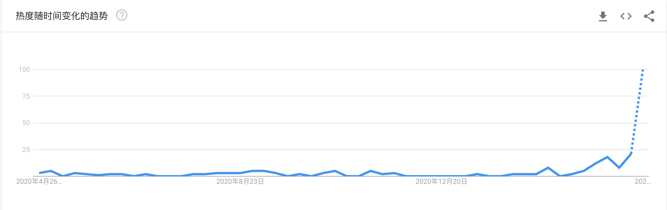This screenshot has height=210, width=667.
Task: Click the middle of the dotted projection segment
Action: tap(637, 112)
